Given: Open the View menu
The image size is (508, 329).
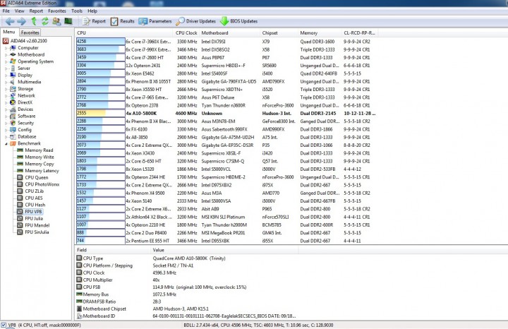Looking at the screenshot, I should click(20, 11).
